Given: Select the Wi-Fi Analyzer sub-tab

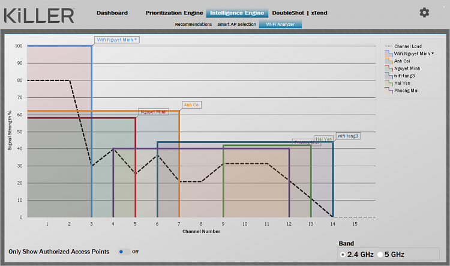Looking at the screenshot, I should [280, 25].
